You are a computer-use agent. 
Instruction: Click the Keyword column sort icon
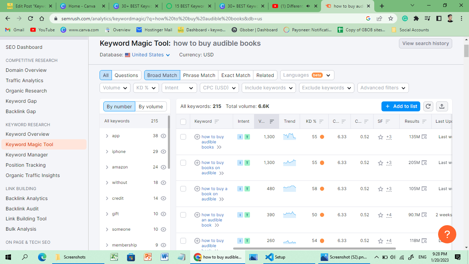coord(217,121)
